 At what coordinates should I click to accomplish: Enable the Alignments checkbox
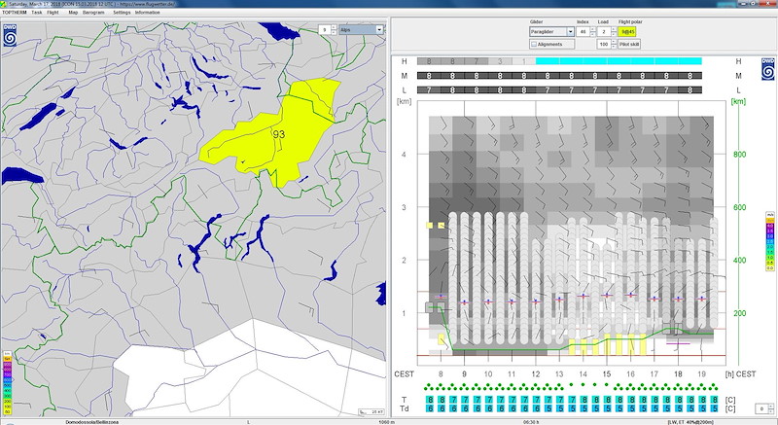(x=534, y=44)
